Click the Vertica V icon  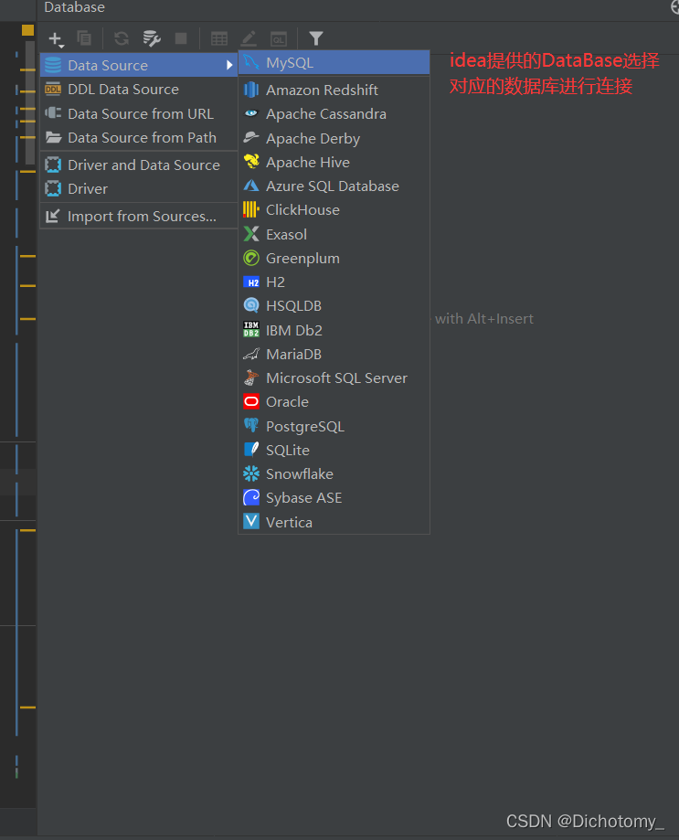tap(251, 521)
